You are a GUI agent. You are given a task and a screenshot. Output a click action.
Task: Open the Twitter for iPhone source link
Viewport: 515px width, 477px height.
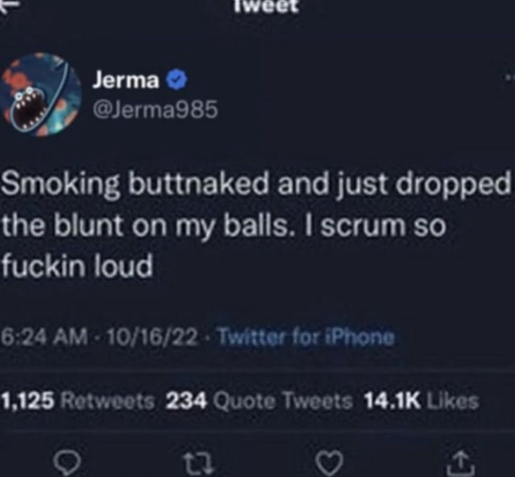(x=306, y=337)
